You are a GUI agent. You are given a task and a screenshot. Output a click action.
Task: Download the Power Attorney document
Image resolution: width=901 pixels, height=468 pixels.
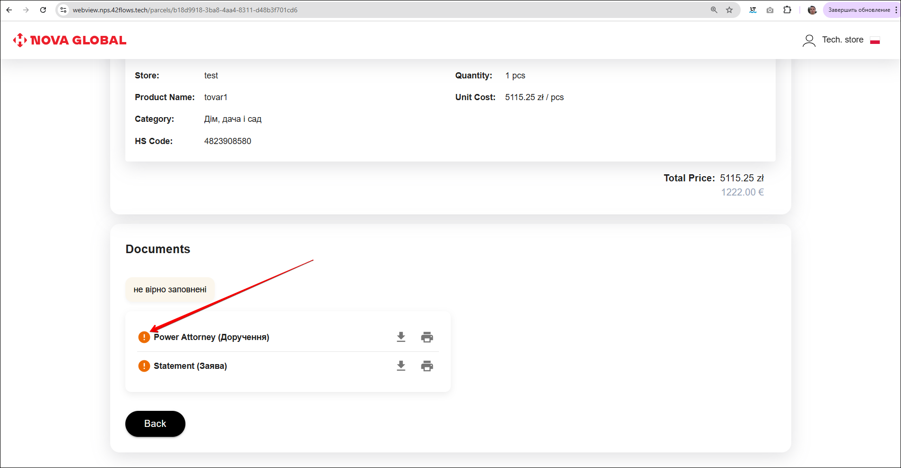401,337
